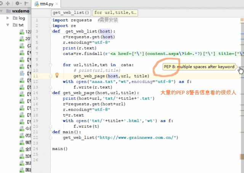Click the file icon beside '20' entry
244x173 pixels.
pos(22,38)
